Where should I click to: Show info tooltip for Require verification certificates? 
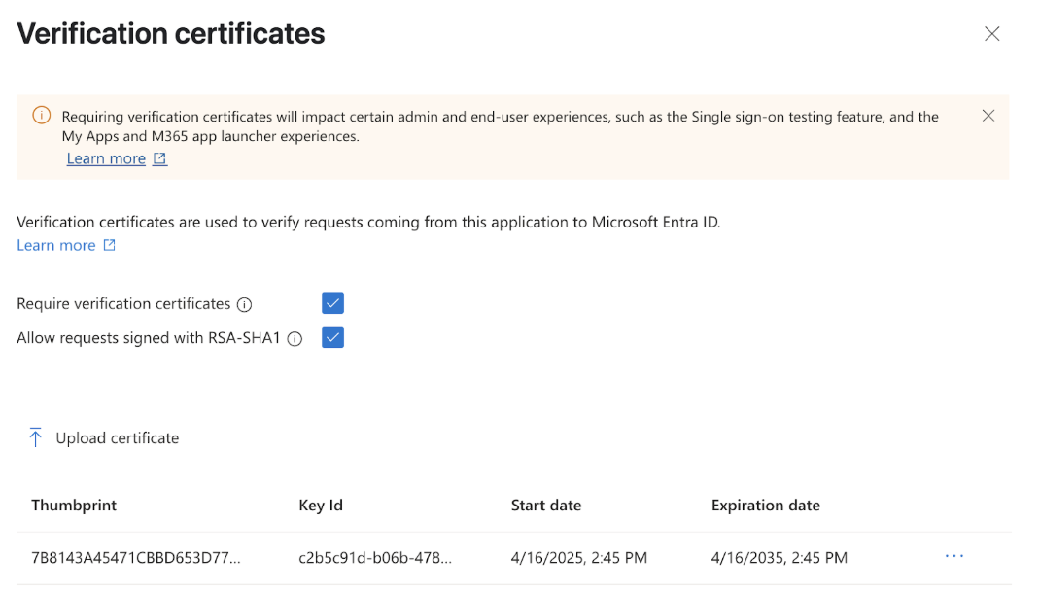[x=245, y=304]
